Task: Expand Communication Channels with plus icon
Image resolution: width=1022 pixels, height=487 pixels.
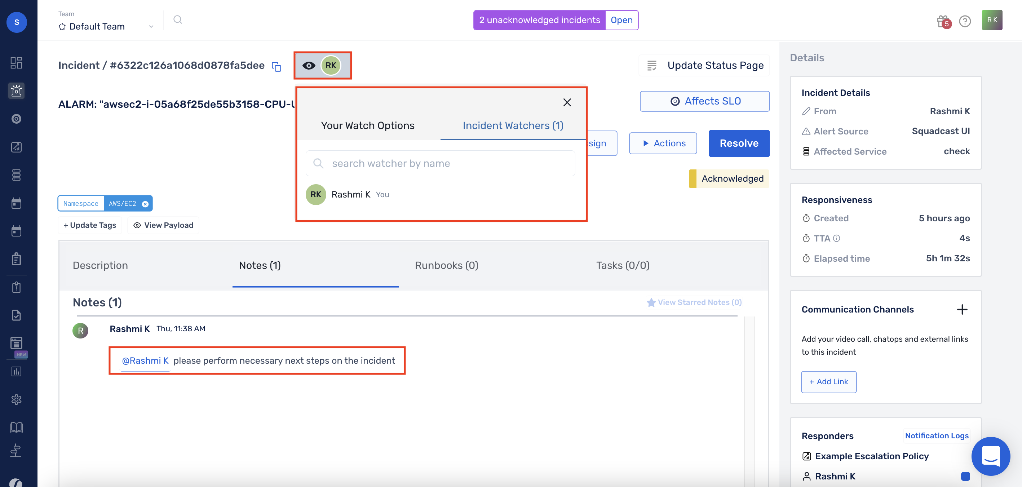Action: click(963, 309)
